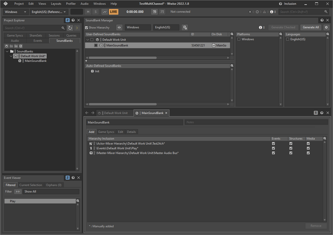The height and width of the screenshot is (235, 333).
Task: Open the Profiler menu
Action: tap(71, 4)
